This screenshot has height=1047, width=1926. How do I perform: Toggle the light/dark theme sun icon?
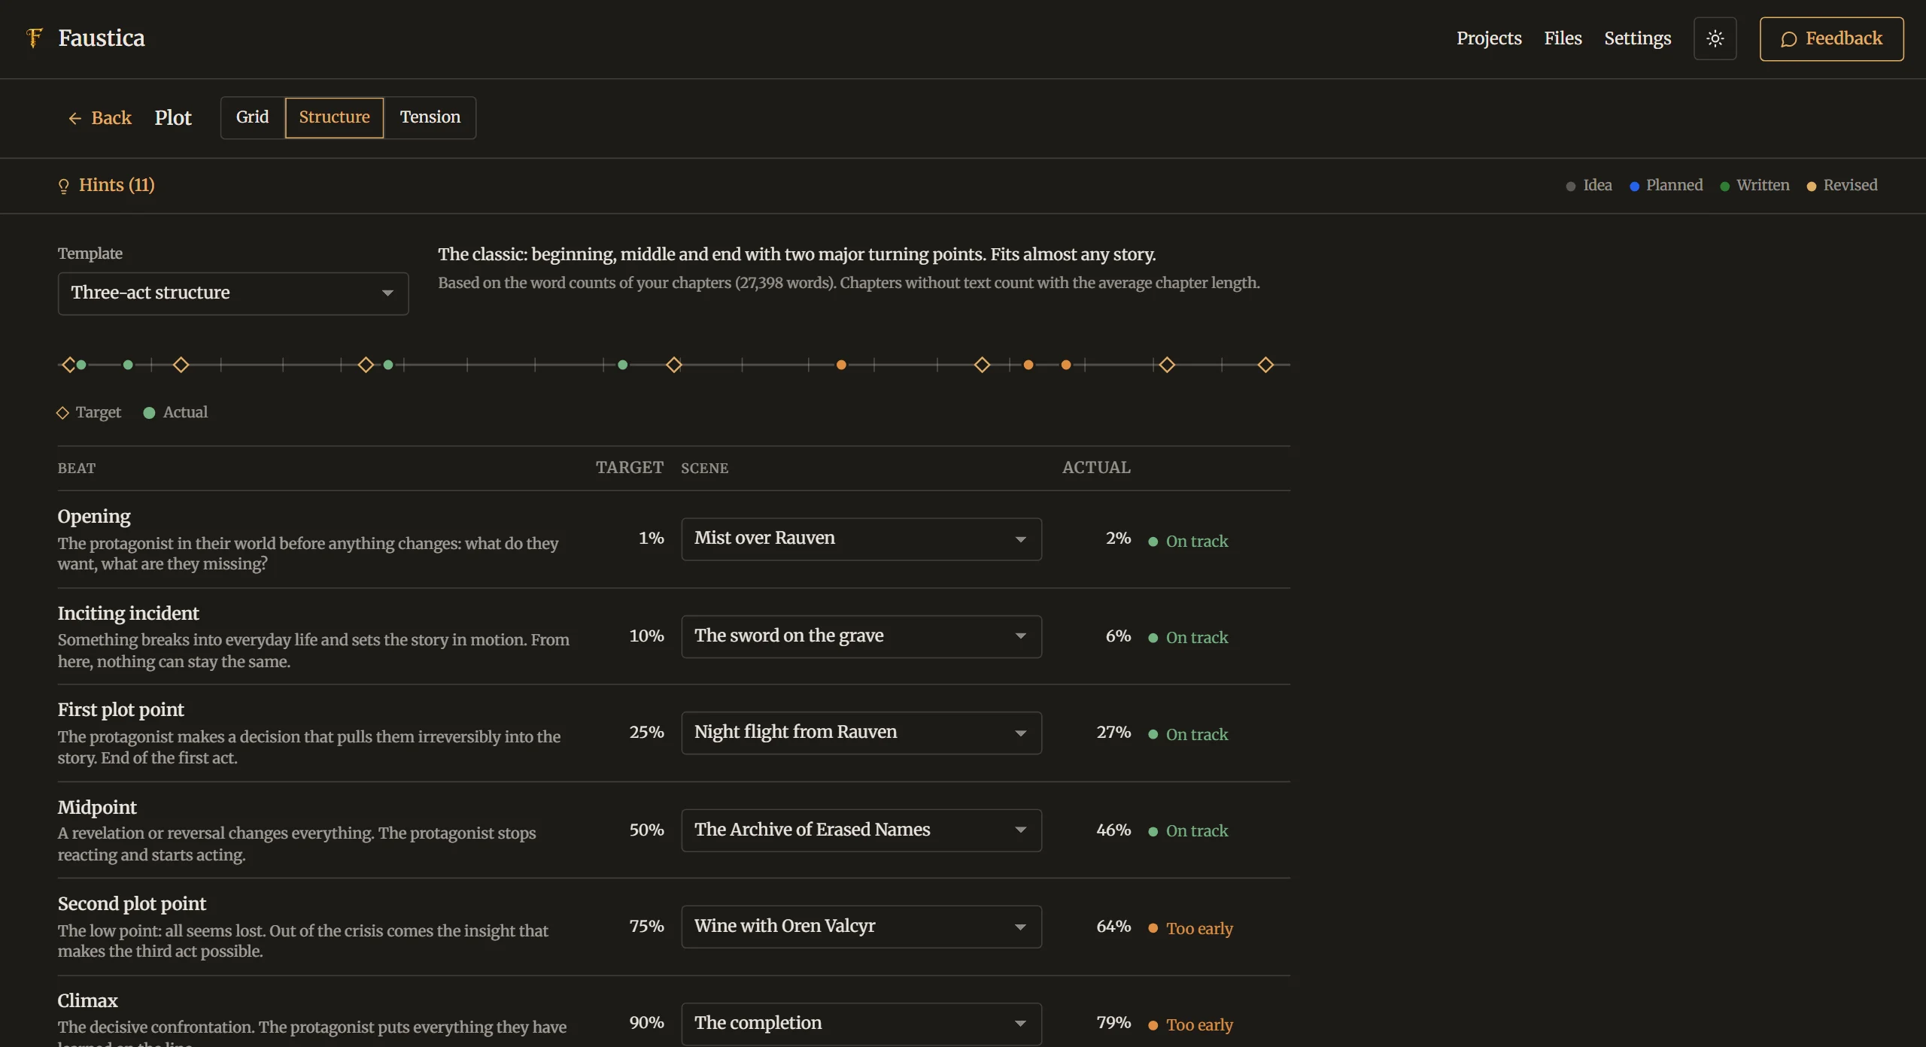coord(1715,38)
